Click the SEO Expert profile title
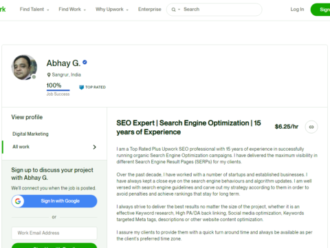 (188, 127)
